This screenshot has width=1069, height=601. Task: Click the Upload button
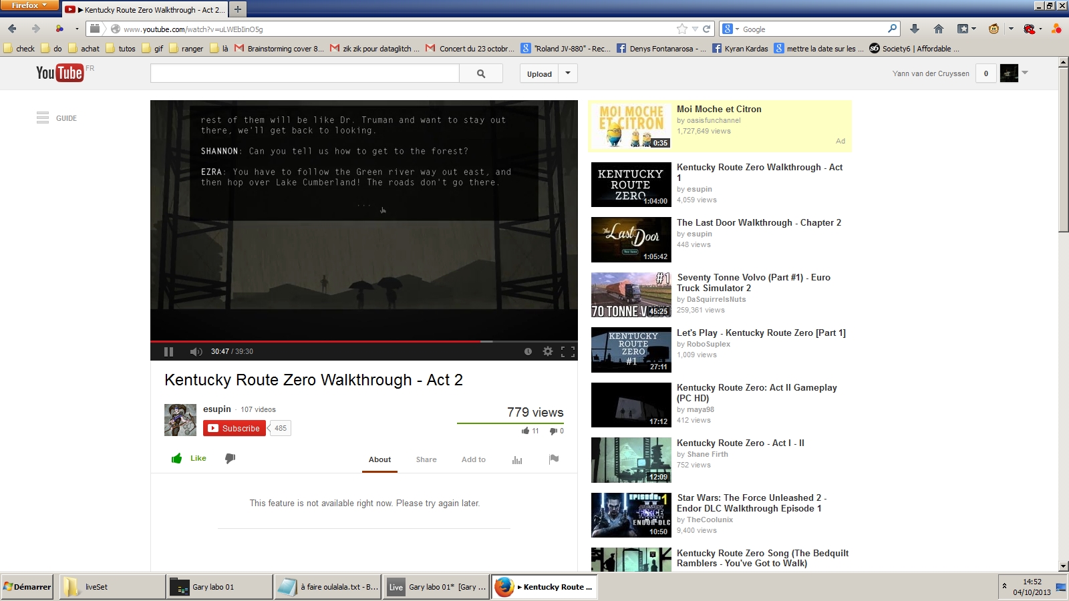point(539,74)
